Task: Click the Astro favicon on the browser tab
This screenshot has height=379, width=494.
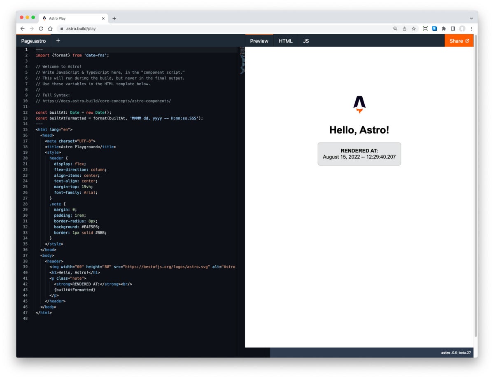Action: coord(44,19)
